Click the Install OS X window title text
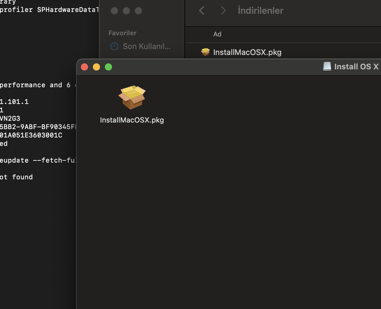The height and width of the screenshot is (309, 381). point(356,67)
